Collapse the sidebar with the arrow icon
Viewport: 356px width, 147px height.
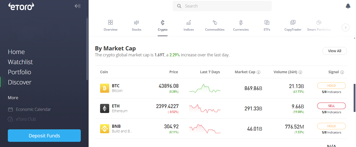tap(78, 6)
